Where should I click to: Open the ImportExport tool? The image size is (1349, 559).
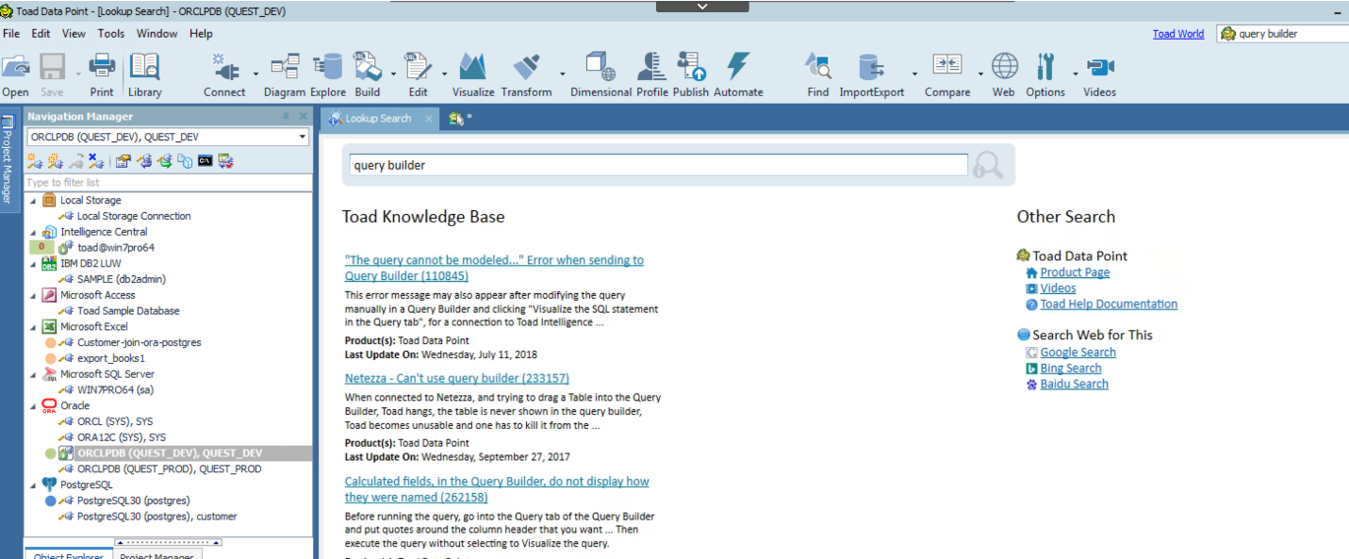(x=871, y=68)
